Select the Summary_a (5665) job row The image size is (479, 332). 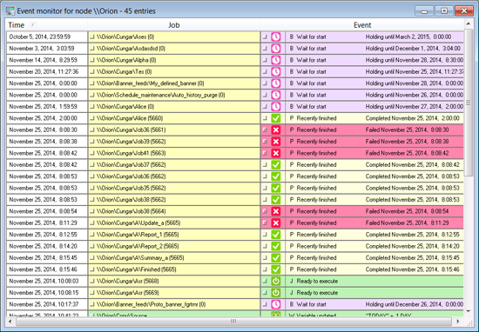[x=174, y=258]
